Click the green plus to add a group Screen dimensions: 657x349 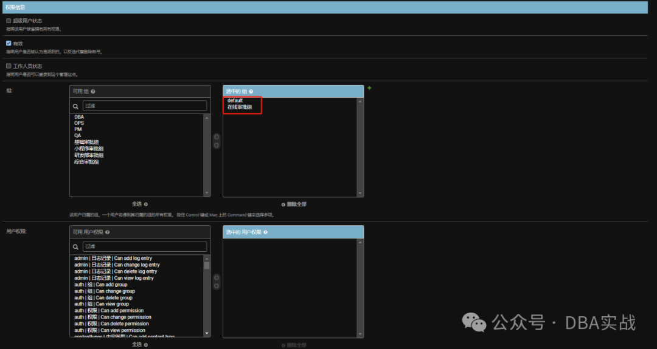[369, 88]
